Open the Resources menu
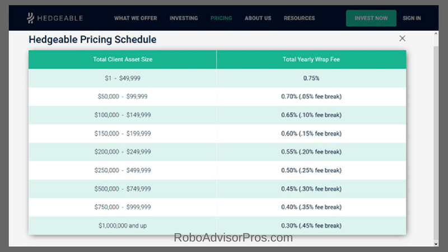 point(299,18)
